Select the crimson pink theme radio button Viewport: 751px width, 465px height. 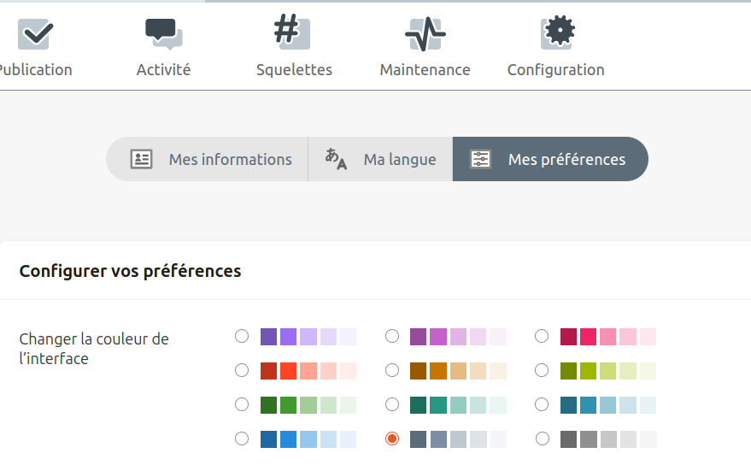(542, 336)
